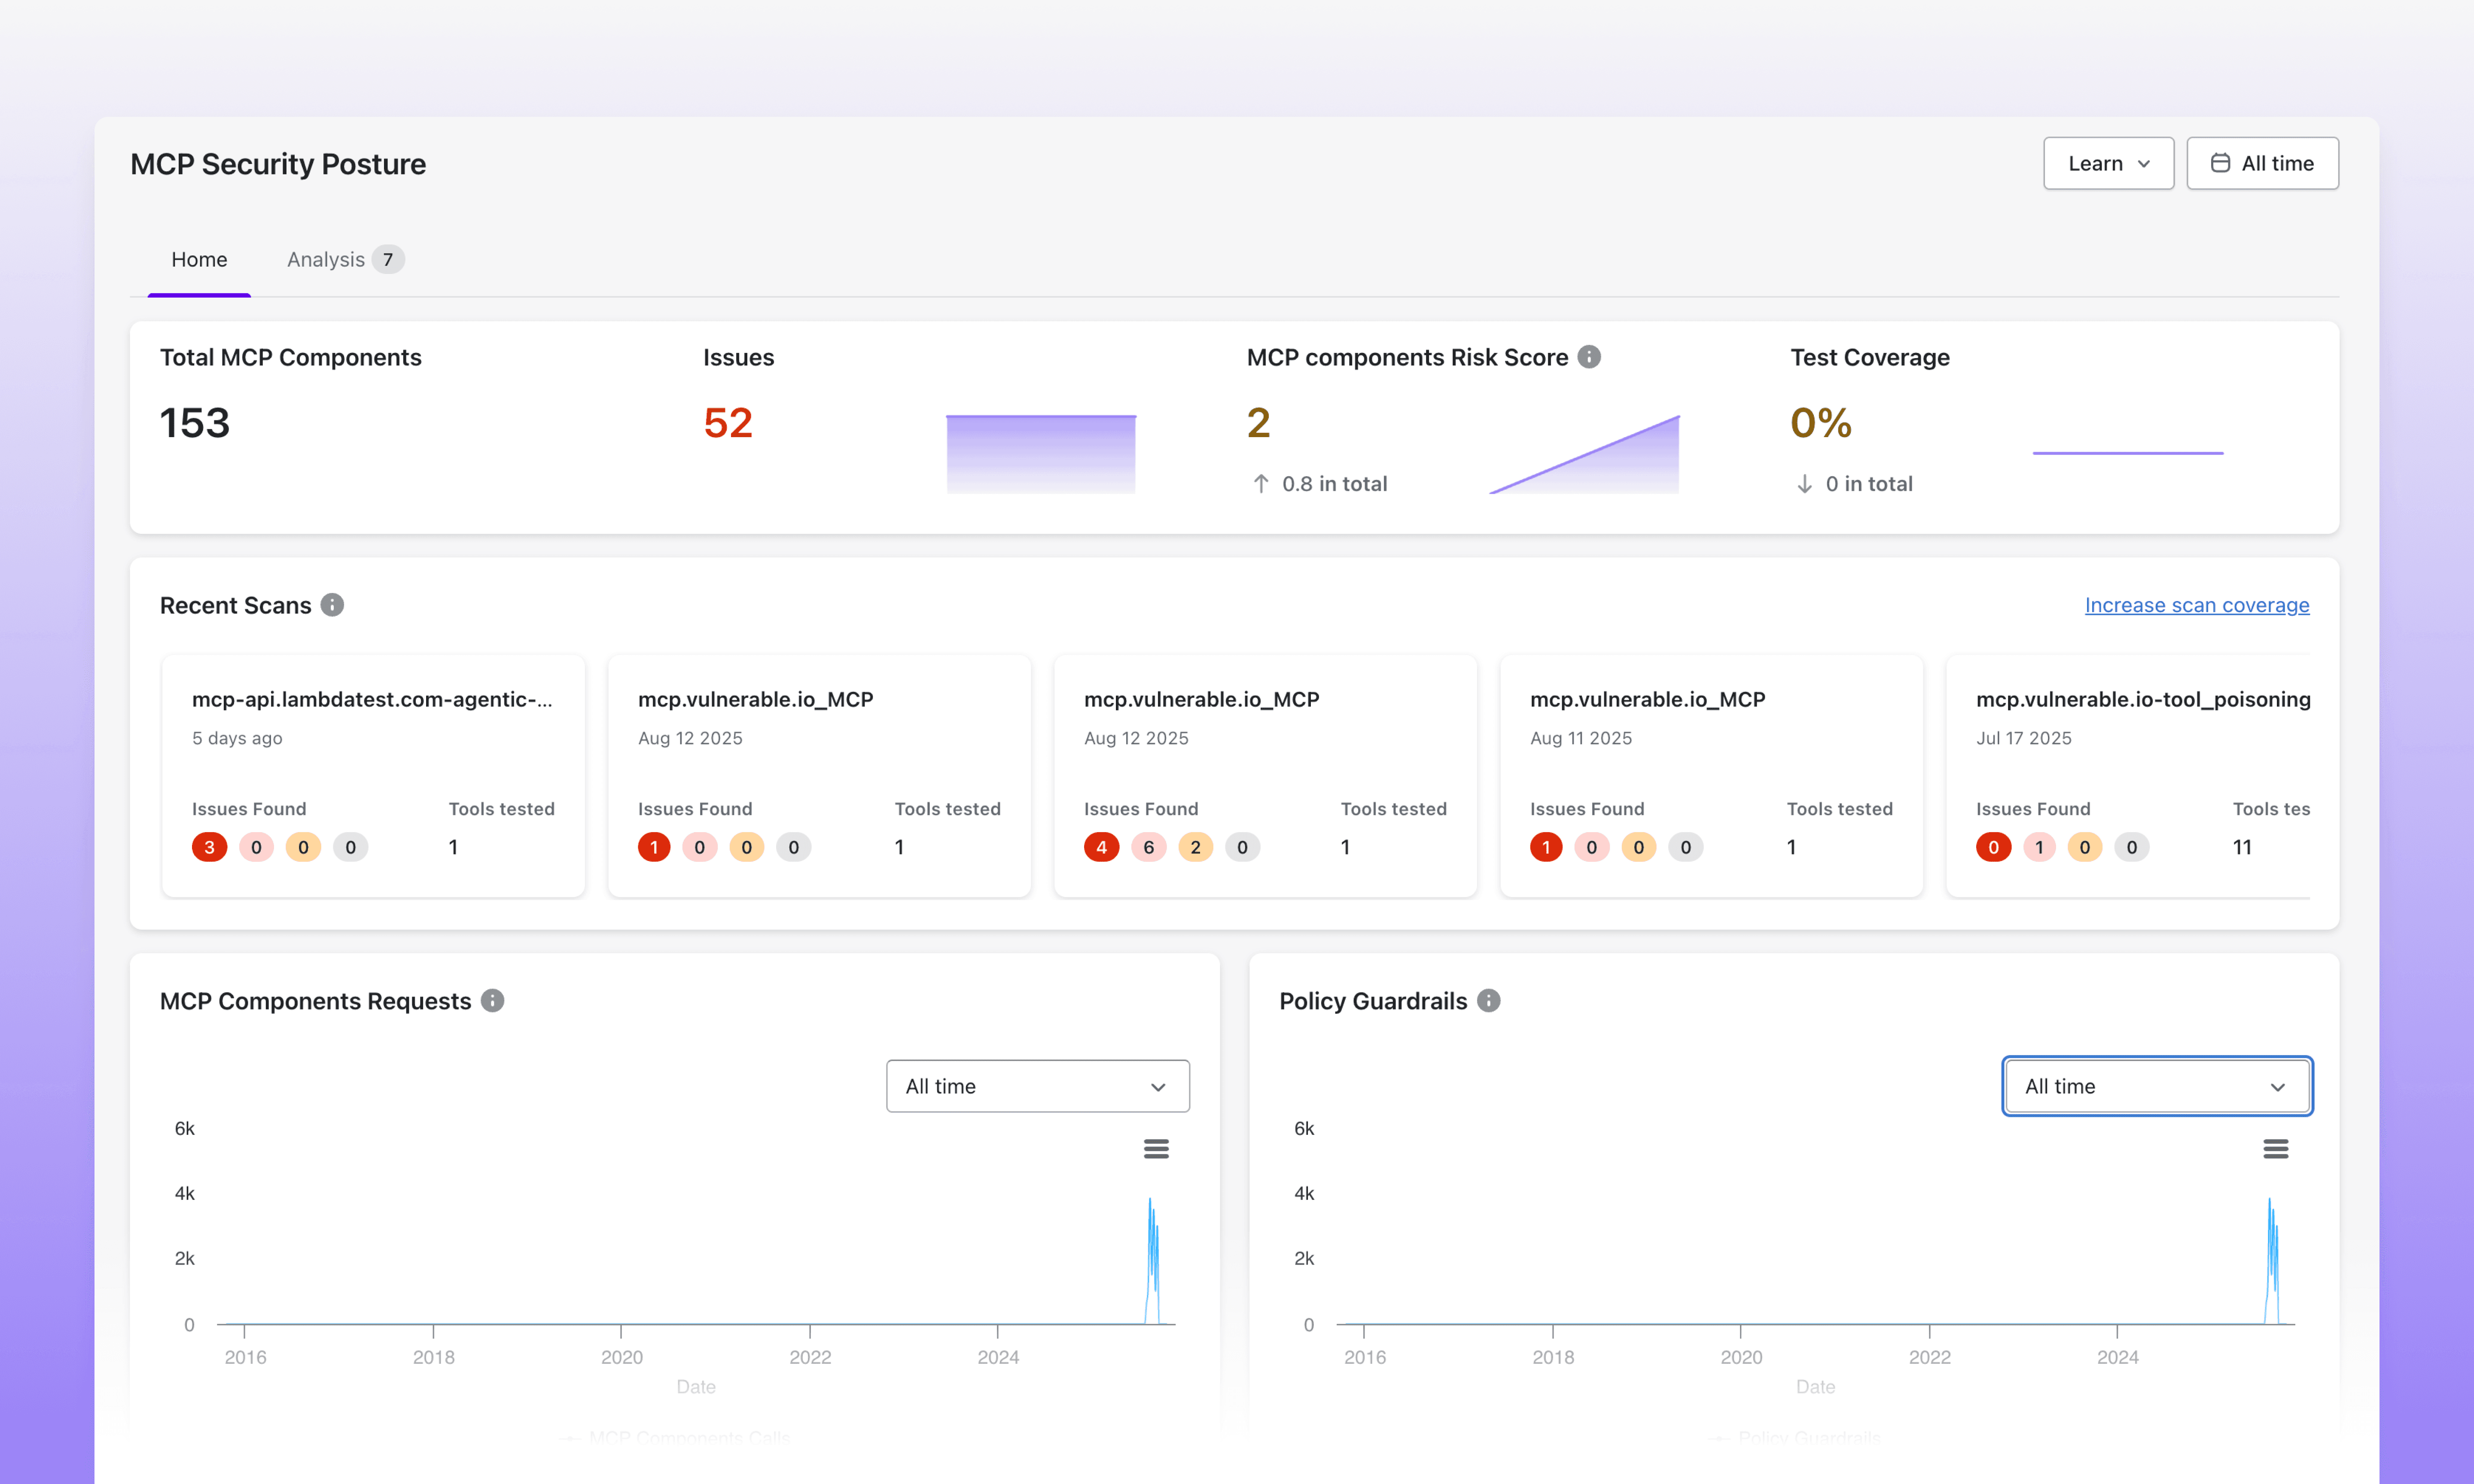Click the info icon beside MCP components Risk Score
This screenshot has width=2474, height=1484.
[x=1590, y=356]
